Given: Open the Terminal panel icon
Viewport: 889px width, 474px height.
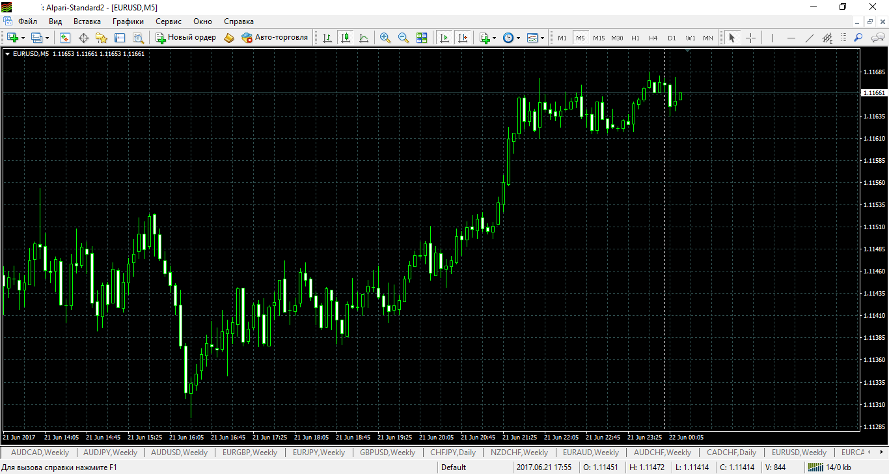Looking at the screenshot, I should (x=120, y=38).
